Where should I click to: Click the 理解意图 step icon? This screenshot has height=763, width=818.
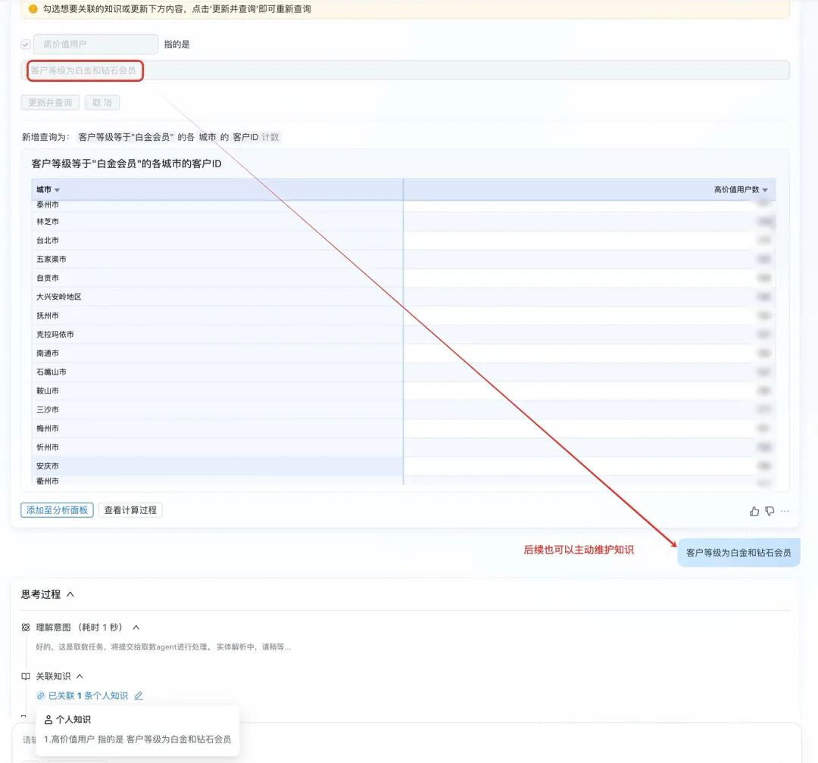26,628
